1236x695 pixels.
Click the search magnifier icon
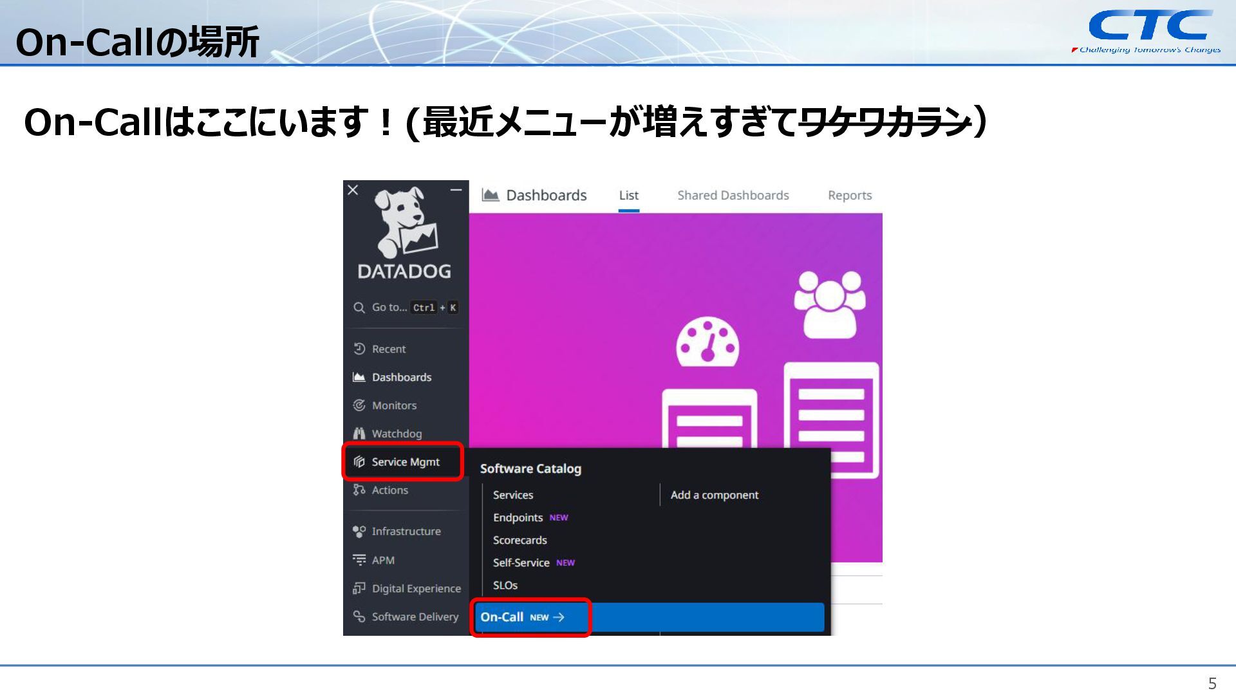359,308
